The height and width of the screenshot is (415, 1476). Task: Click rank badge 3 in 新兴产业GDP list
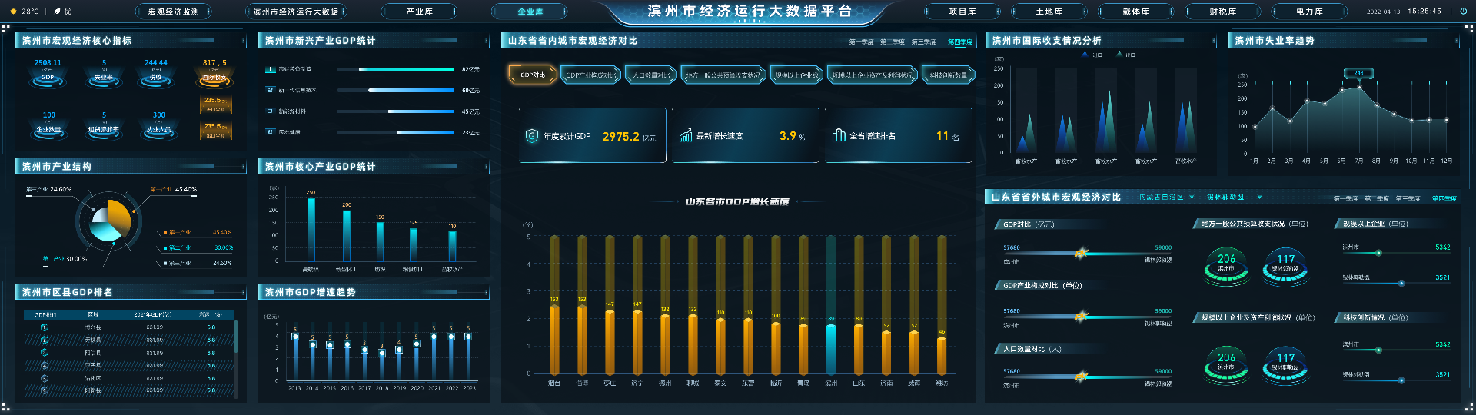271,111
